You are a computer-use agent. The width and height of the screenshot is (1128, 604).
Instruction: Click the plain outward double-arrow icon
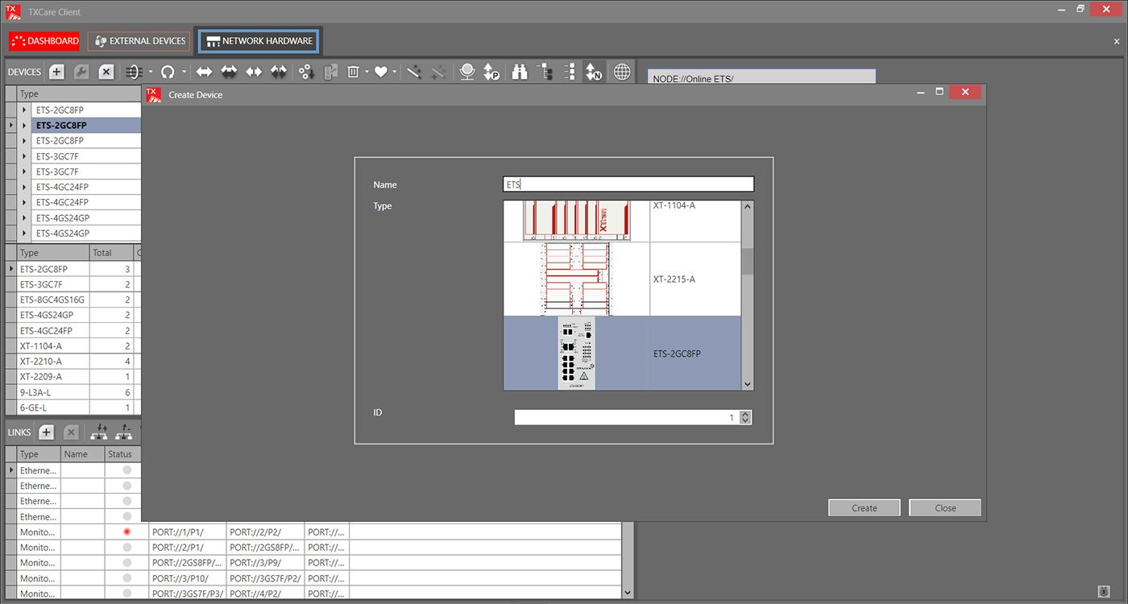204,72
